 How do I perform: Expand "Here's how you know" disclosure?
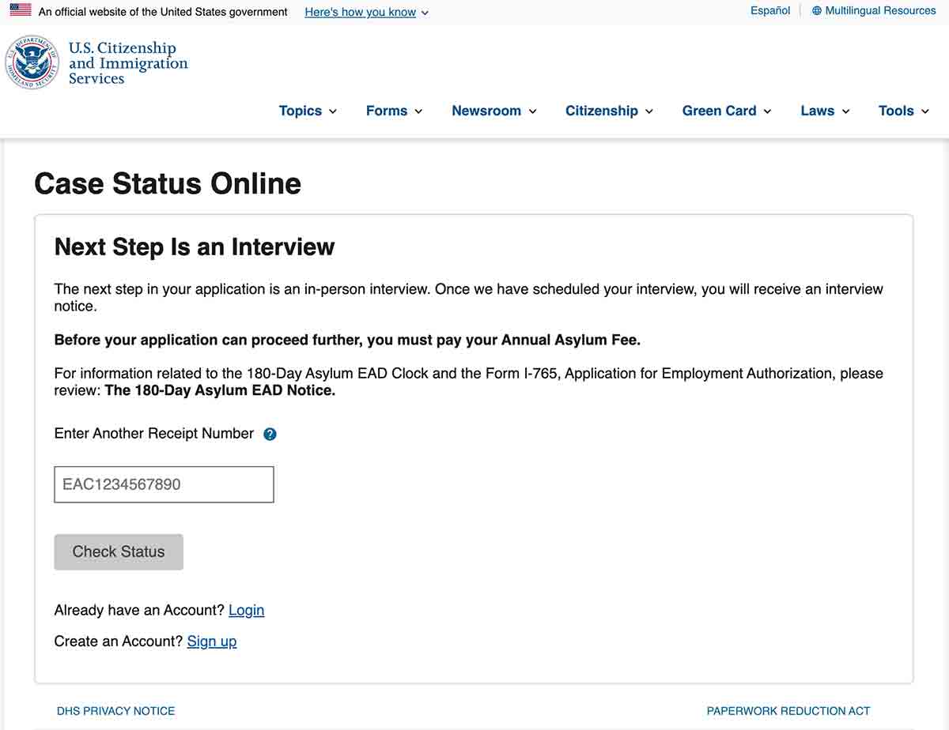tap(367, 12)
